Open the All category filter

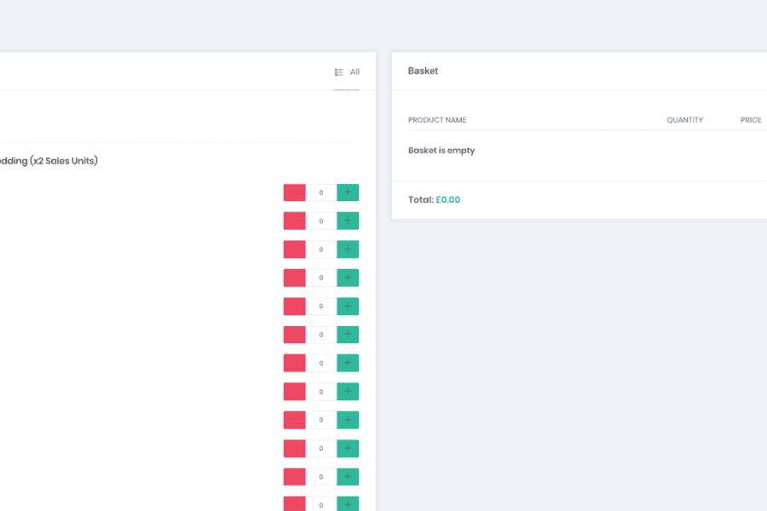354,72
